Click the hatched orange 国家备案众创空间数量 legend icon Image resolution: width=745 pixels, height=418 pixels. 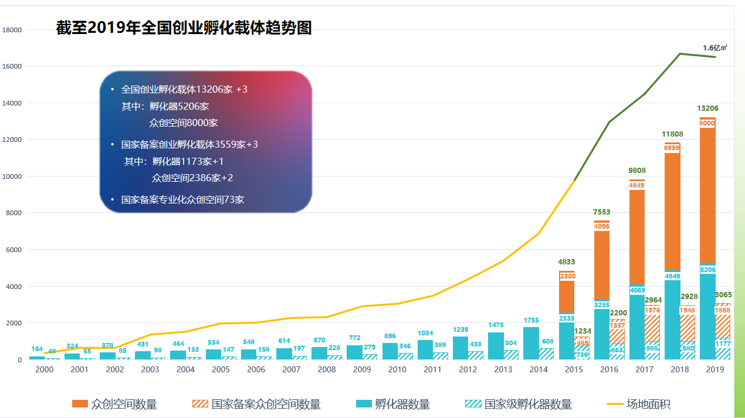point(200,404)
